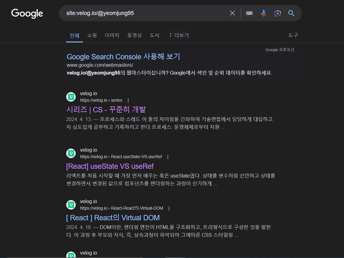344x258 pixels.
Task: Open options dots beside React-useState-VS-useRef URL
Action: (x=168, y=157)
